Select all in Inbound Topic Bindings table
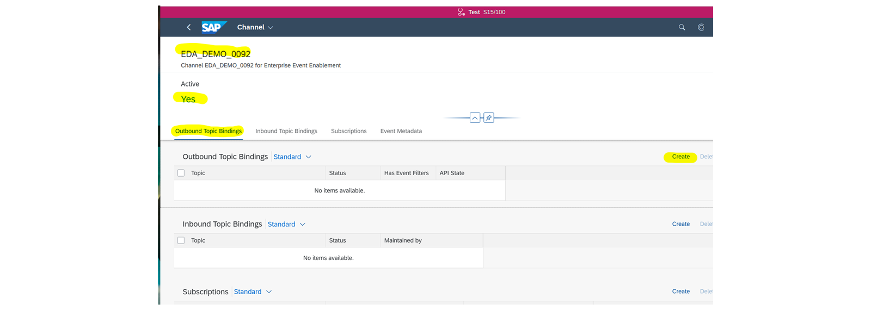Screen dimensions: 871x310 pyautogui.click(x=181, y=240)
